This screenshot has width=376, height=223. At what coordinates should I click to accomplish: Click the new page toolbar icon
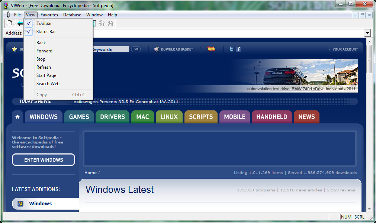(x=10, y=23)
